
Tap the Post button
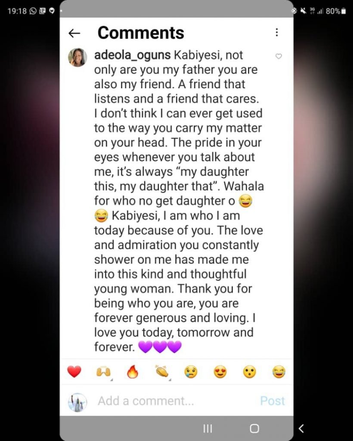[272, 401]
